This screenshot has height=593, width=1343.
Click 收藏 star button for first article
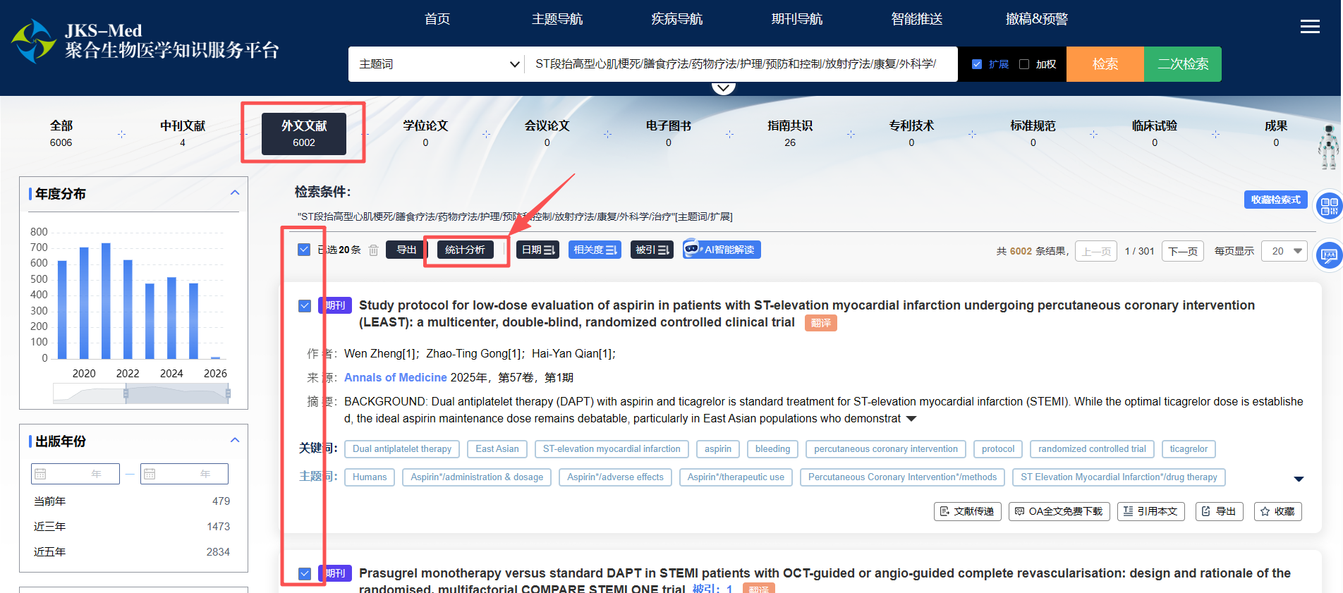pyautogui.click(x=1277, y=511)
